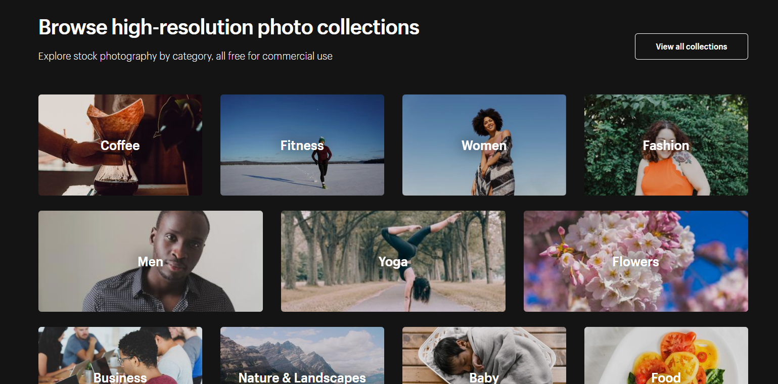This screenshot has height=384, width=778.
Task: Click the View all collections button
Action: coord(691,46)
